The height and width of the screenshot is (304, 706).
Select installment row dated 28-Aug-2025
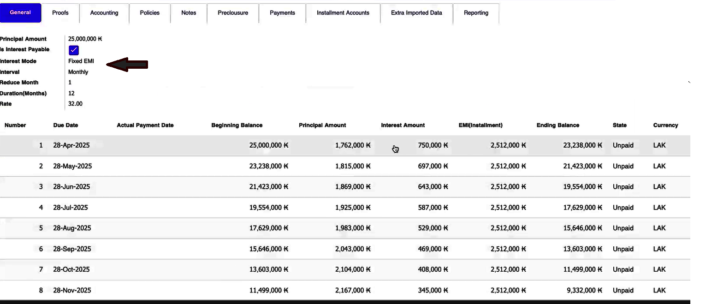(x=72, y=228)
